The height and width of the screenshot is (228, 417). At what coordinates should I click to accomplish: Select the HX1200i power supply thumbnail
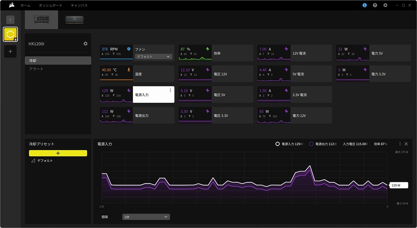coord(42,20)
